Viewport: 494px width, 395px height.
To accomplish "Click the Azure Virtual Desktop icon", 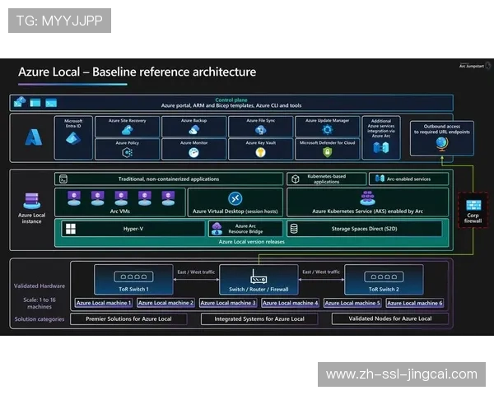I will click(235, 198).
